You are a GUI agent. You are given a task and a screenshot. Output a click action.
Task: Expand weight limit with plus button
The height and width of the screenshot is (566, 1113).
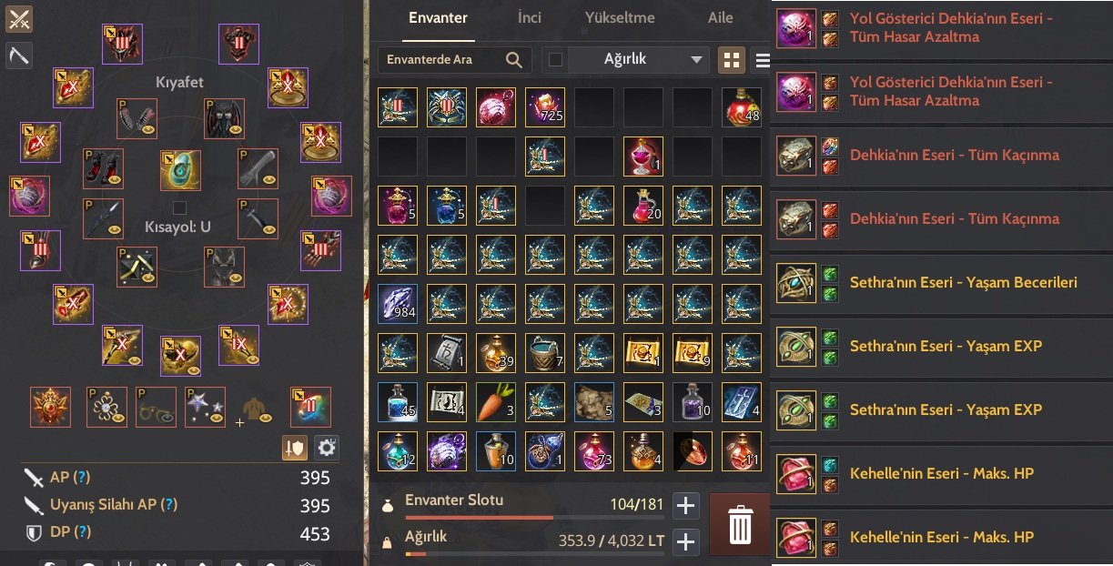click(685, 542)
